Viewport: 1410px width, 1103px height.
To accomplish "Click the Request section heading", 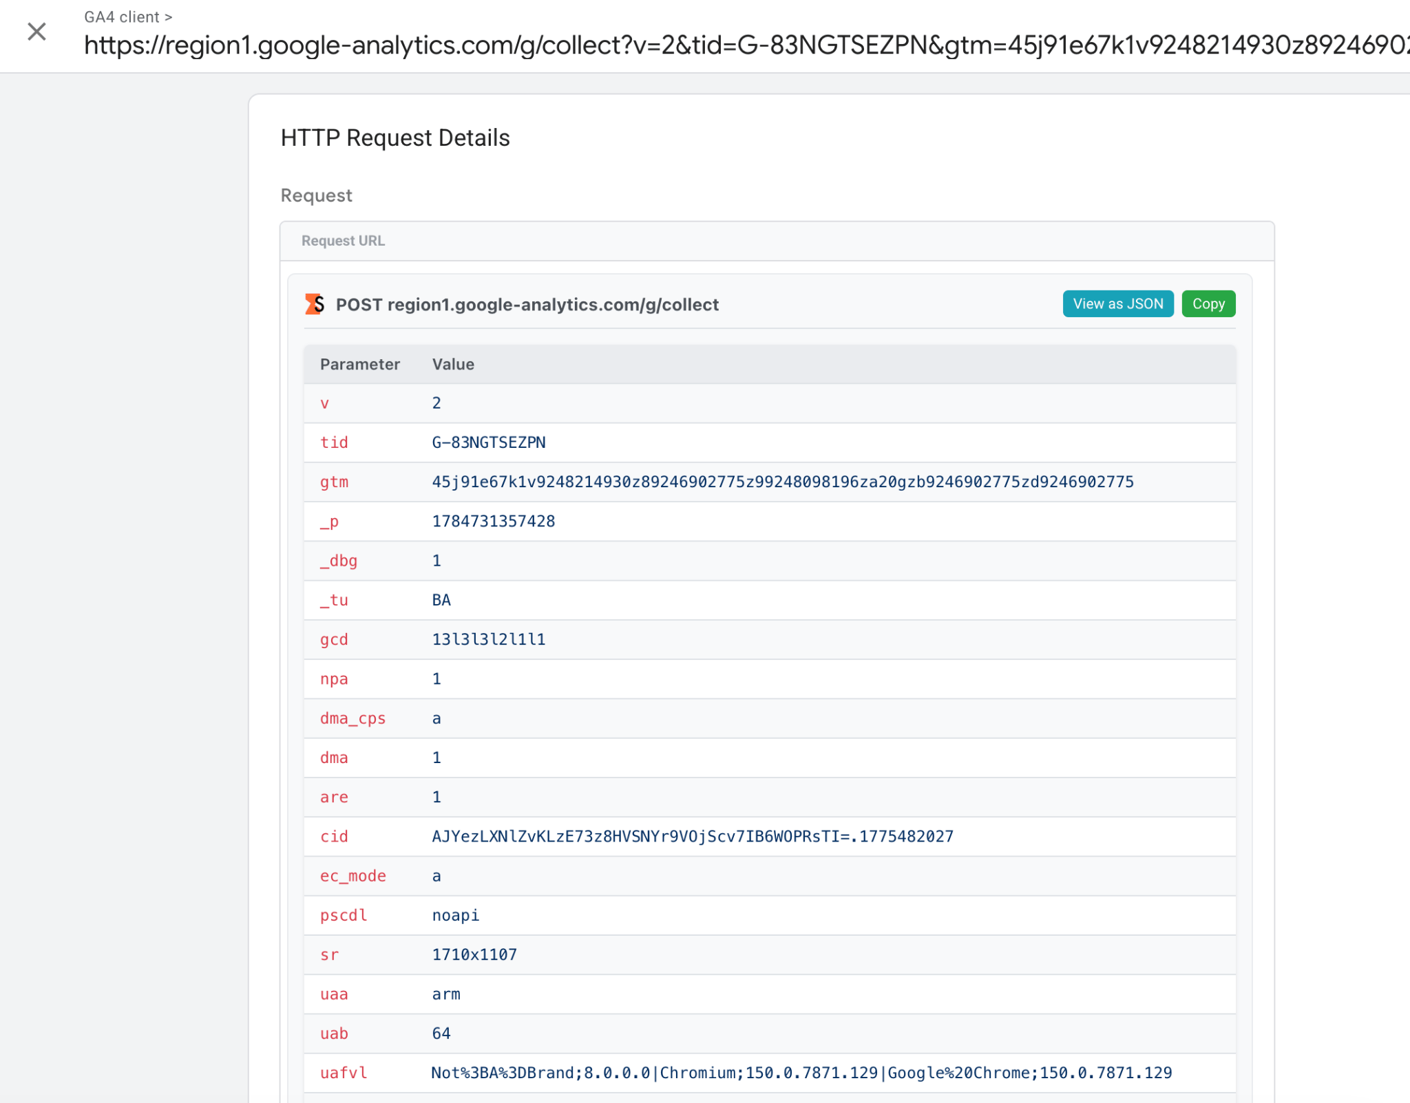I will tap(316, 195).
